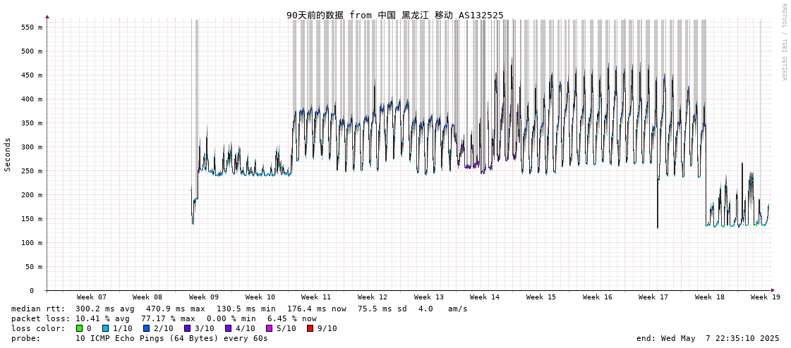Click the '350 m' y-axis tick label
The image size is (791, 348).
[x=32, y=123]
